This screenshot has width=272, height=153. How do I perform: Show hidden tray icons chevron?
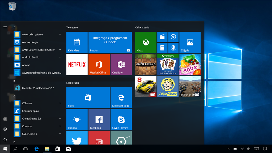coord(228,149)
